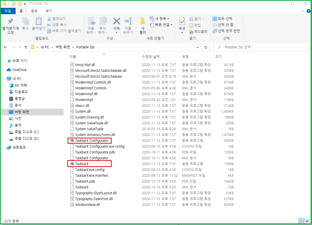Select the oleacc.dll file
This screenshot has height=225, width=312.
[79, 105]
